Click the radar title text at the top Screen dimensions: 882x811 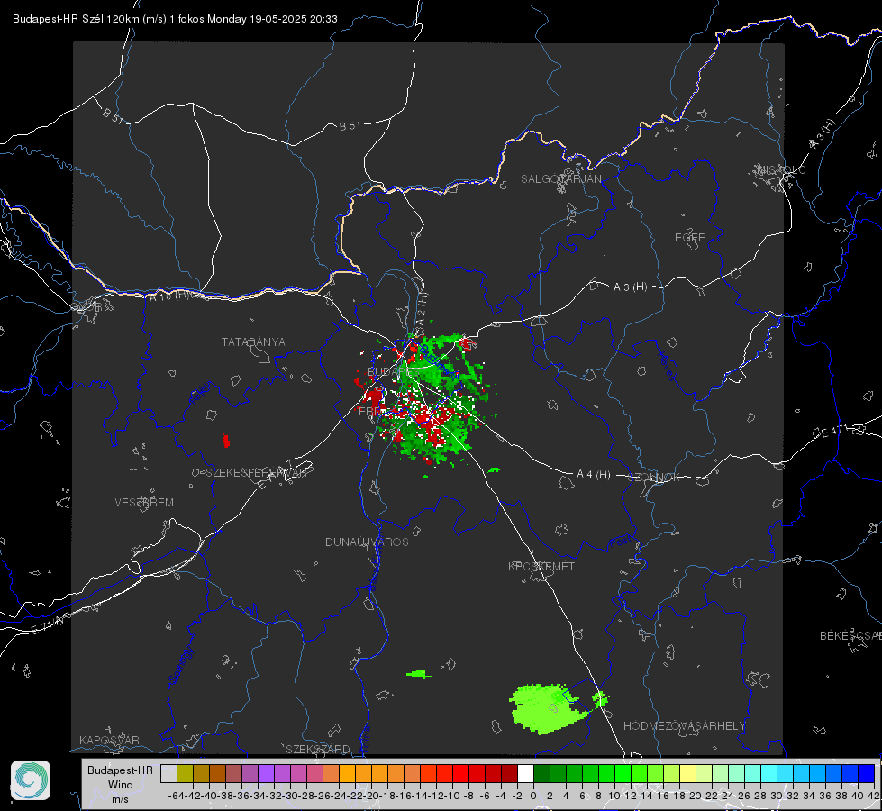click(x=175, y=19)
